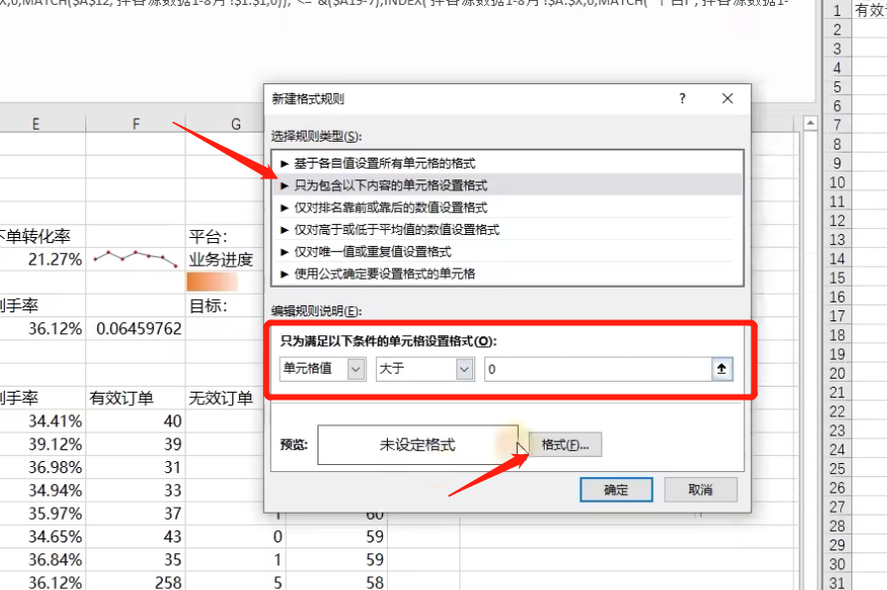Screen dimensions: 887x590
Task: Select rule type 只为包含以下内容的单元格设置格式
Action: pos(506,185)
